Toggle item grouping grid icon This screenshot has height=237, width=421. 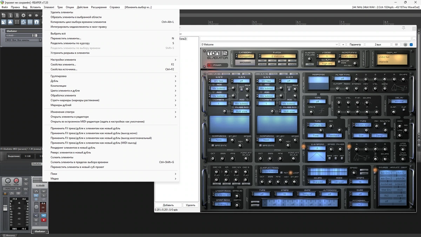(17, 22)
